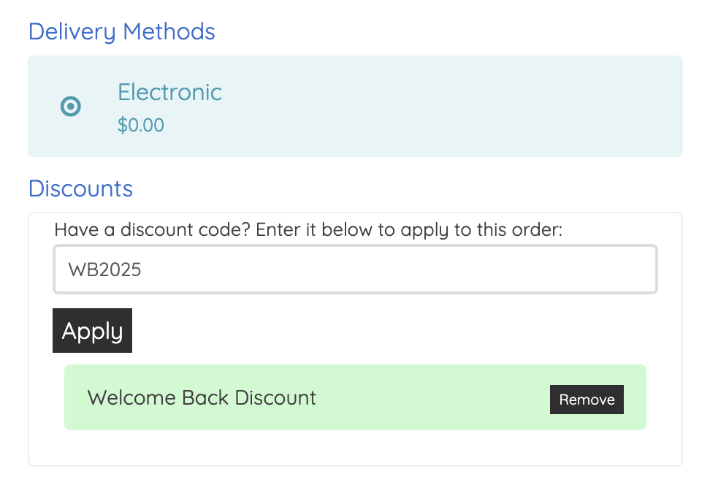Click the Discounts section heading

coord(80,188)
